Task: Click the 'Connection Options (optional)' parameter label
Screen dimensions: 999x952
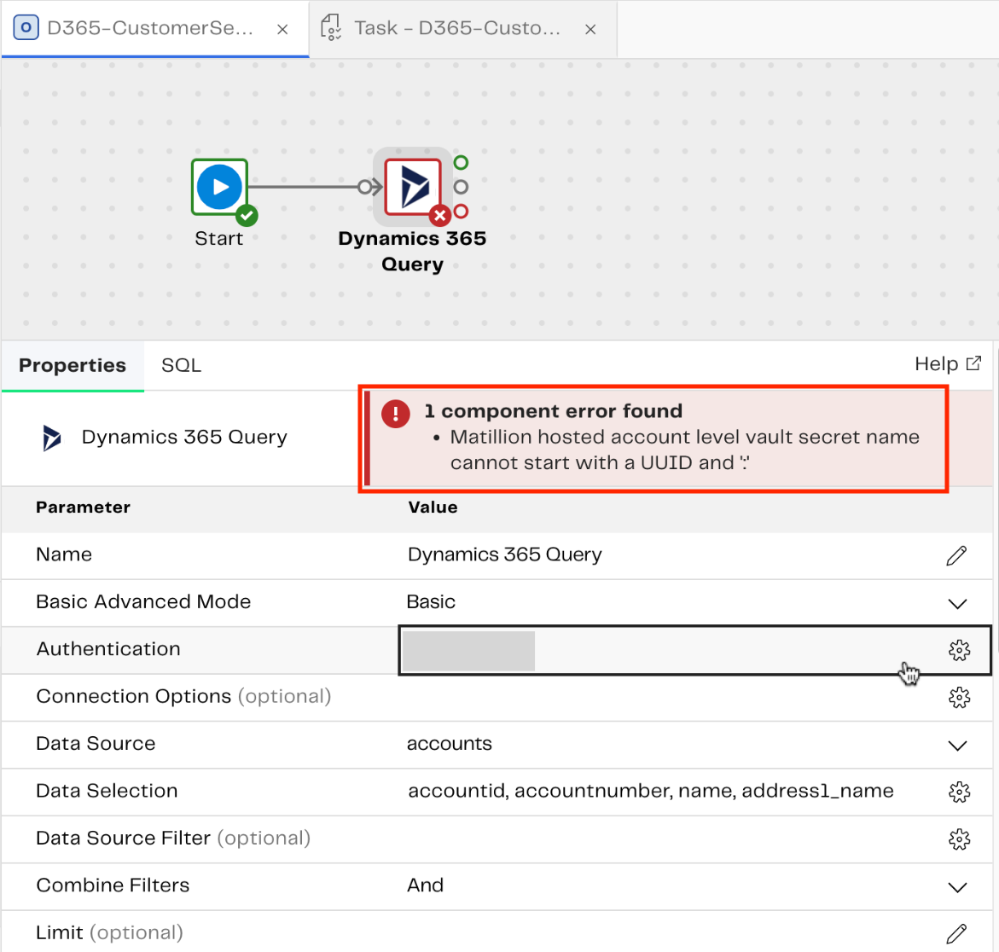Action: pyautogui.click(x=183, y=696)
